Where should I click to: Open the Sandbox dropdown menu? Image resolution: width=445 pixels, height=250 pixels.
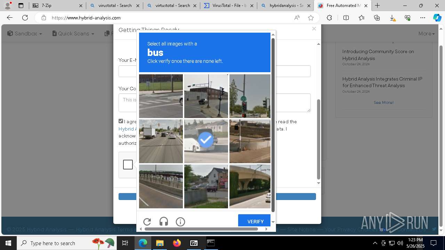25,33
